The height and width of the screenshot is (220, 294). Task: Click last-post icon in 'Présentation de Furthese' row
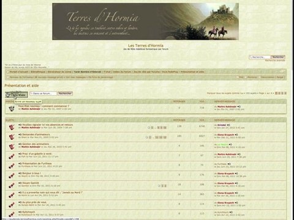click(x=229, y=164)
